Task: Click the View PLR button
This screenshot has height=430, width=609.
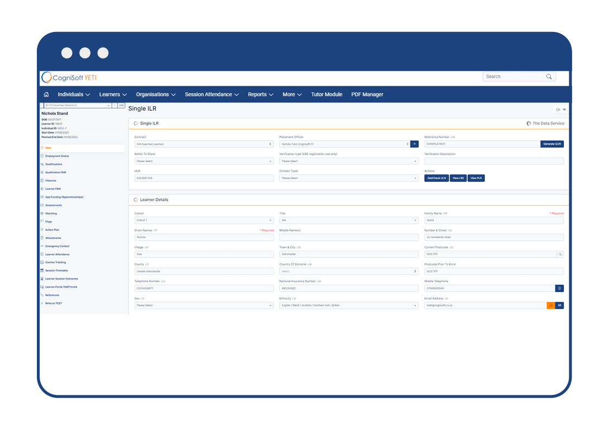Action: click(x=476, y=178)
